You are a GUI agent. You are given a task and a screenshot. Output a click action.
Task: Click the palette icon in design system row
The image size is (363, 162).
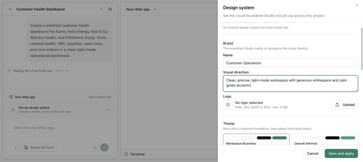13,110
